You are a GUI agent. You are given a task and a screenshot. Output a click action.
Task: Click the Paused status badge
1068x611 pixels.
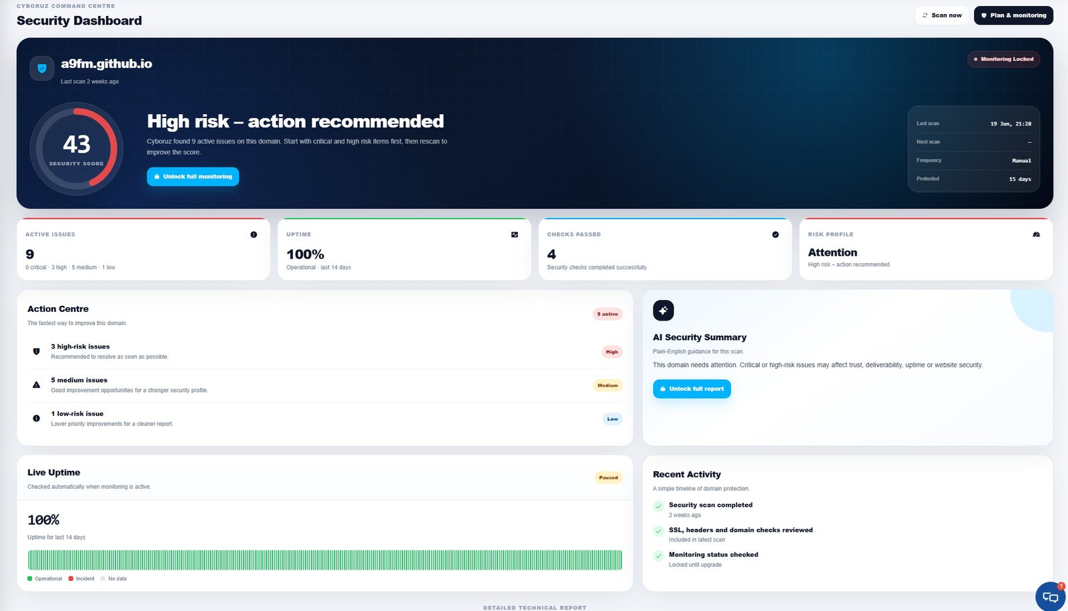[x=608, y=477]
